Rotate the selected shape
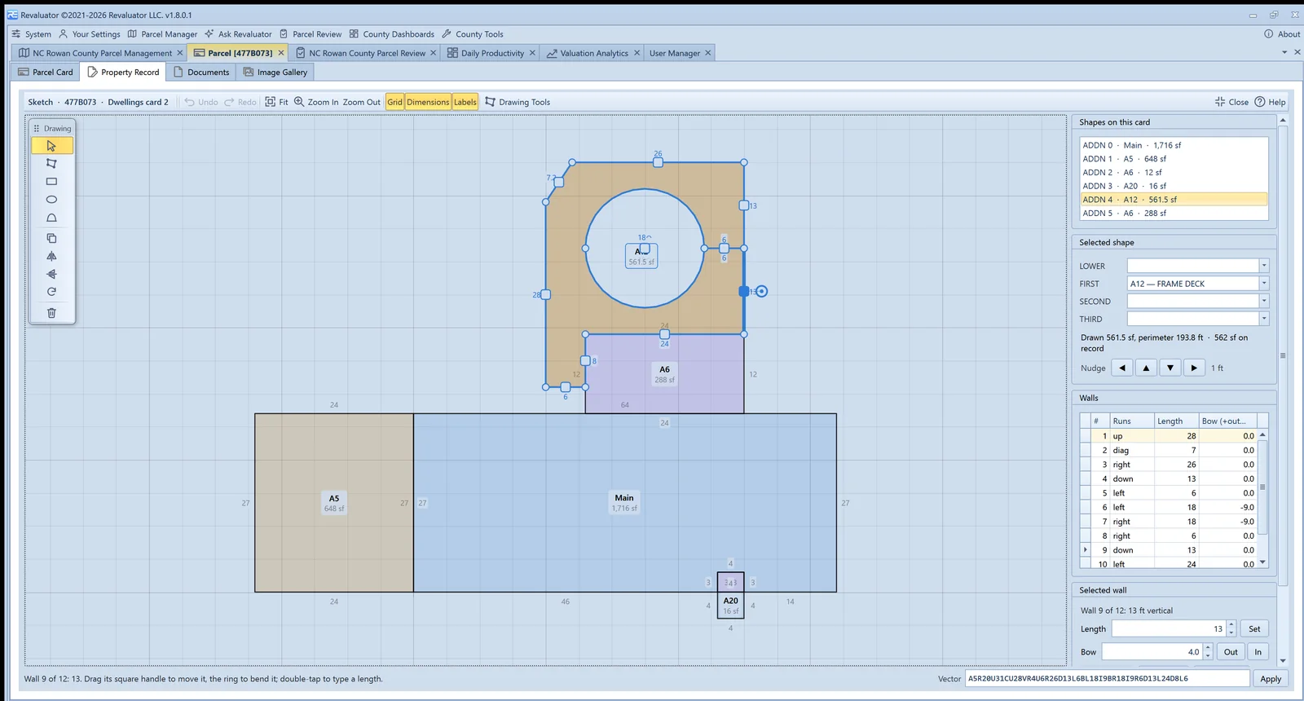Image resolution: width=1304 pixels, height=701 pixels. point(51,292)
